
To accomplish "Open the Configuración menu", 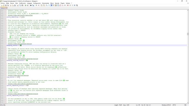I will (37, 3).
